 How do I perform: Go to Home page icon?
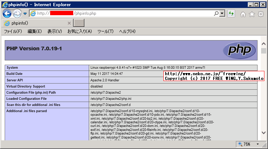tap(243, 14)
